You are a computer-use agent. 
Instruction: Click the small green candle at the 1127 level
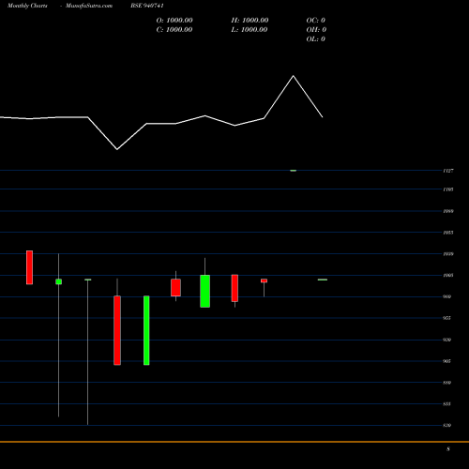click(x=294, y=171)
